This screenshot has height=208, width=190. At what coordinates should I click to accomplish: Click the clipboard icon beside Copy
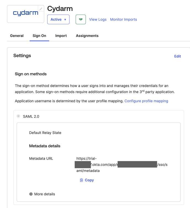click(x=81, y=180)
